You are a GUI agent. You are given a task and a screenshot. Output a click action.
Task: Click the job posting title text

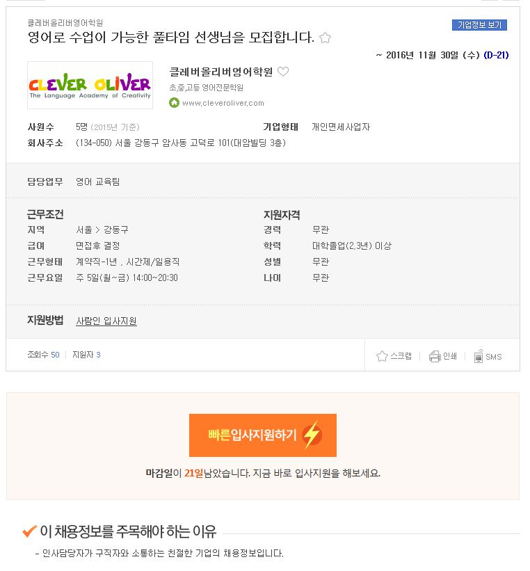click(x=171, y=37)
